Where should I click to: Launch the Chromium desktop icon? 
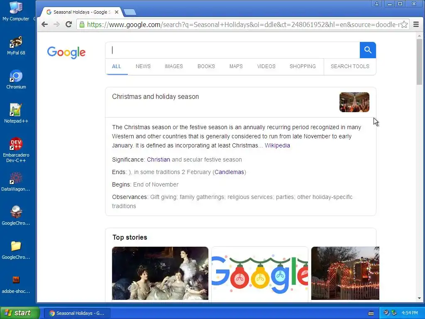(16, 79)
